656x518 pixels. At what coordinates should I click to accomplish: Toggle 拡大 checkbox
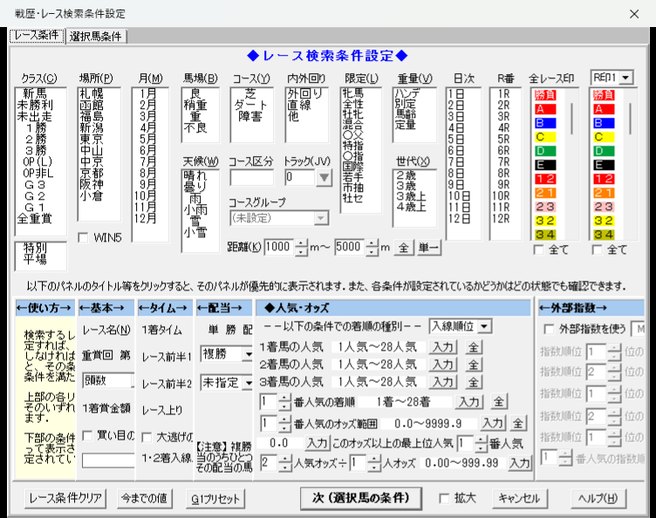point(444,498)
